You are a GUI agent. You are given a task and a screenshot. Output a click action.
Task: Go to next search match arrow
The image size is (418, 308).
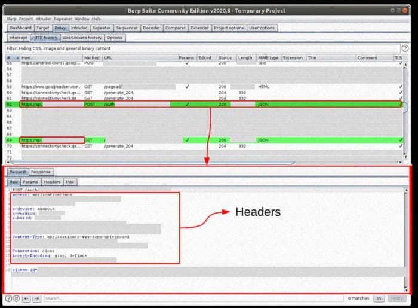tap(37, 298)
